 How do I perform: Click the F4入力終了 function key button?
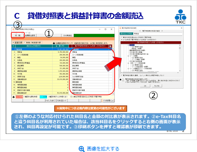pos(51,101)
